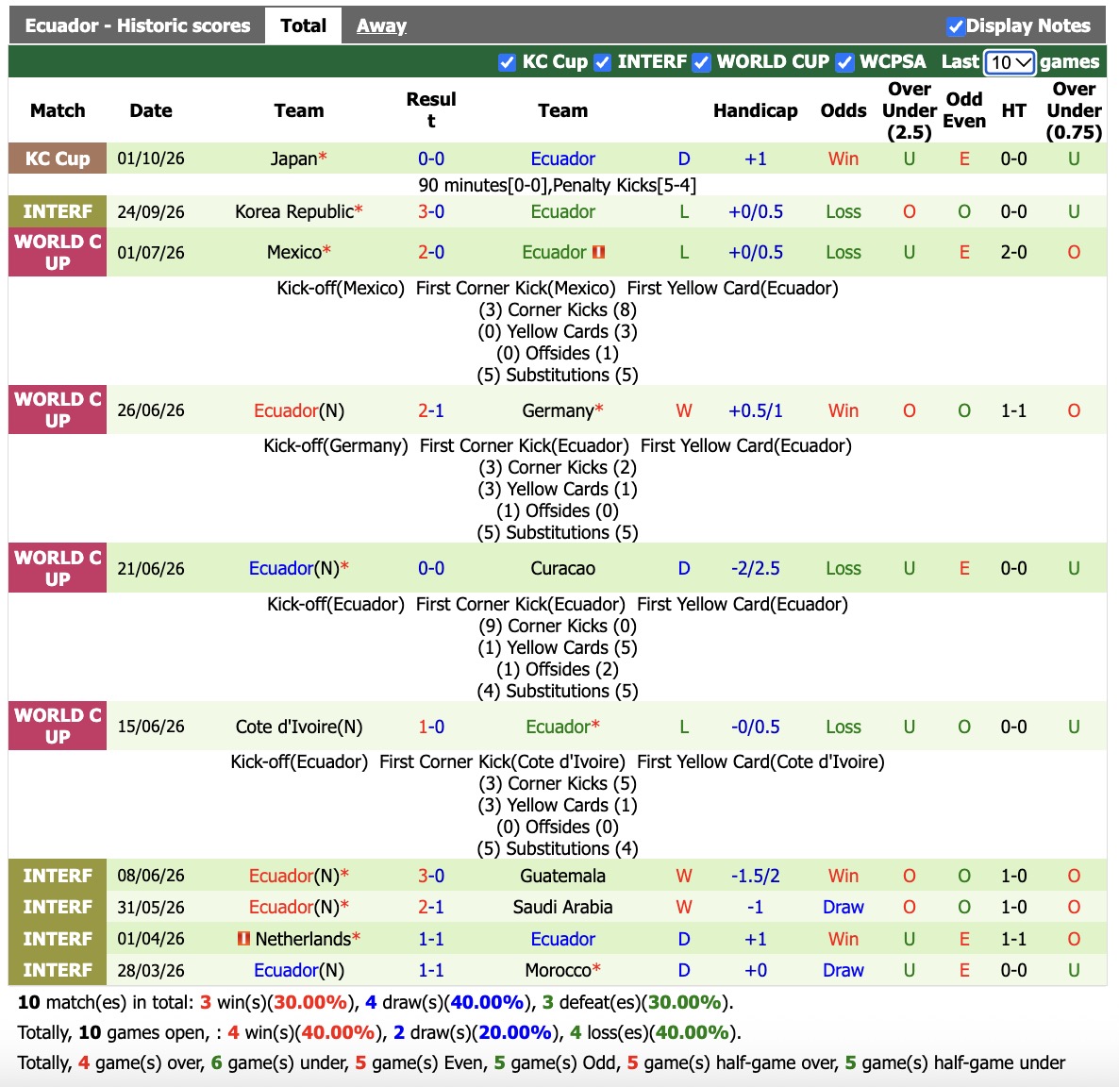The image size is (1119, 1087).
Task: Click the Penalty Kicks[5-4] note
Action: (625, 186)
